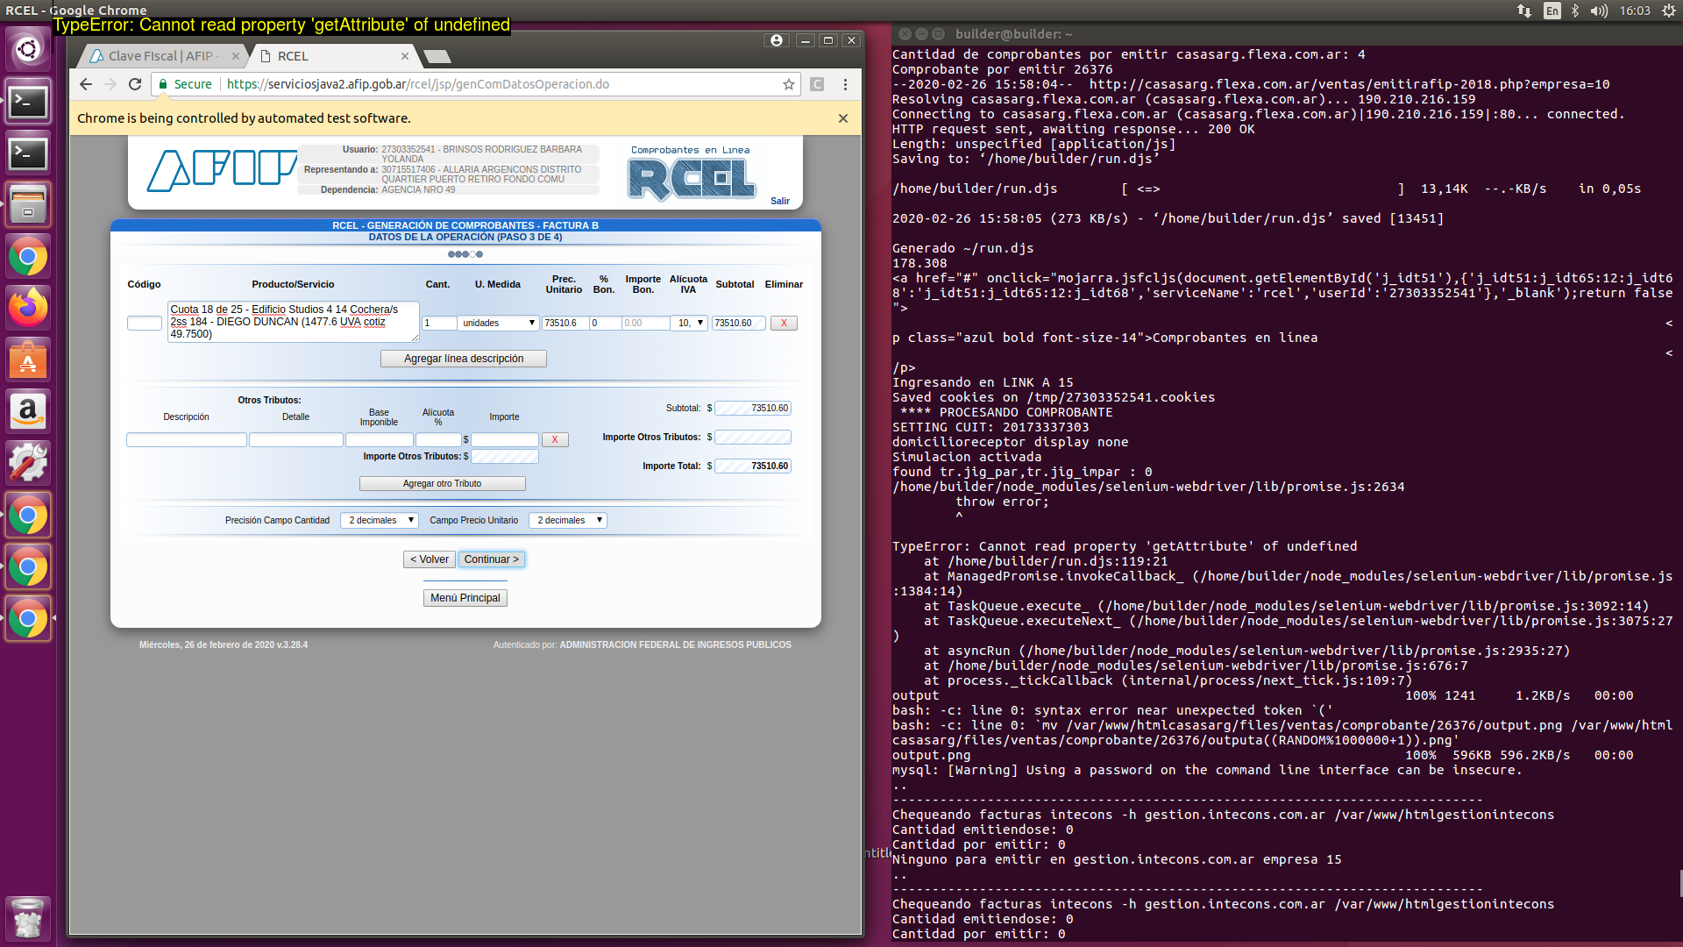Open Alicuota IVA dropdown

(690, 323)
